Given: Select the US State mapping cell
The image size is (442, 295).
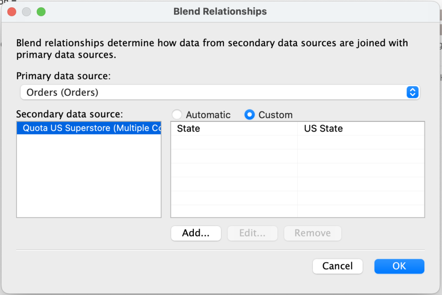Looking at the screenshot, I should tap(361, 129).
